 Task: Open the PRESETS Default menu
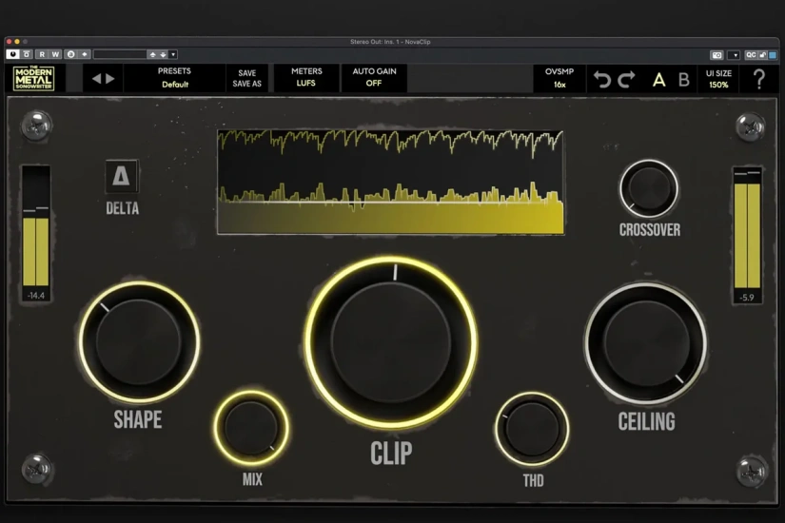(174, 78)
